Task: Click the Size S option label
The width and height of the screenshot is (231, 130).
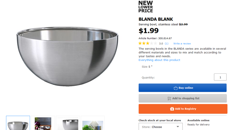Action: pos(147,67)
